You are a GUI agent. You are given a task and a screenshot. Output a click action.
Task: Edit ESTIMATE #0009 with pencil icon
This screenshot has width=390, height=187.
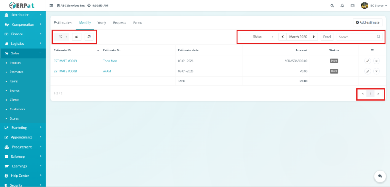click(x=368, y=61)
